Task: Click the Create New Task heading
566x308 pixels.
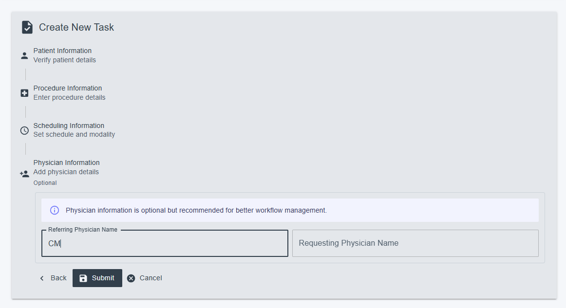Action: [76, 27]
